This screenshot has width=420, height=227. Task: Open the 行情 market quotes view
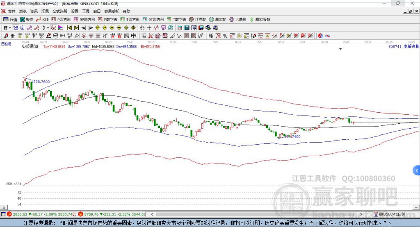click(10, 20)
